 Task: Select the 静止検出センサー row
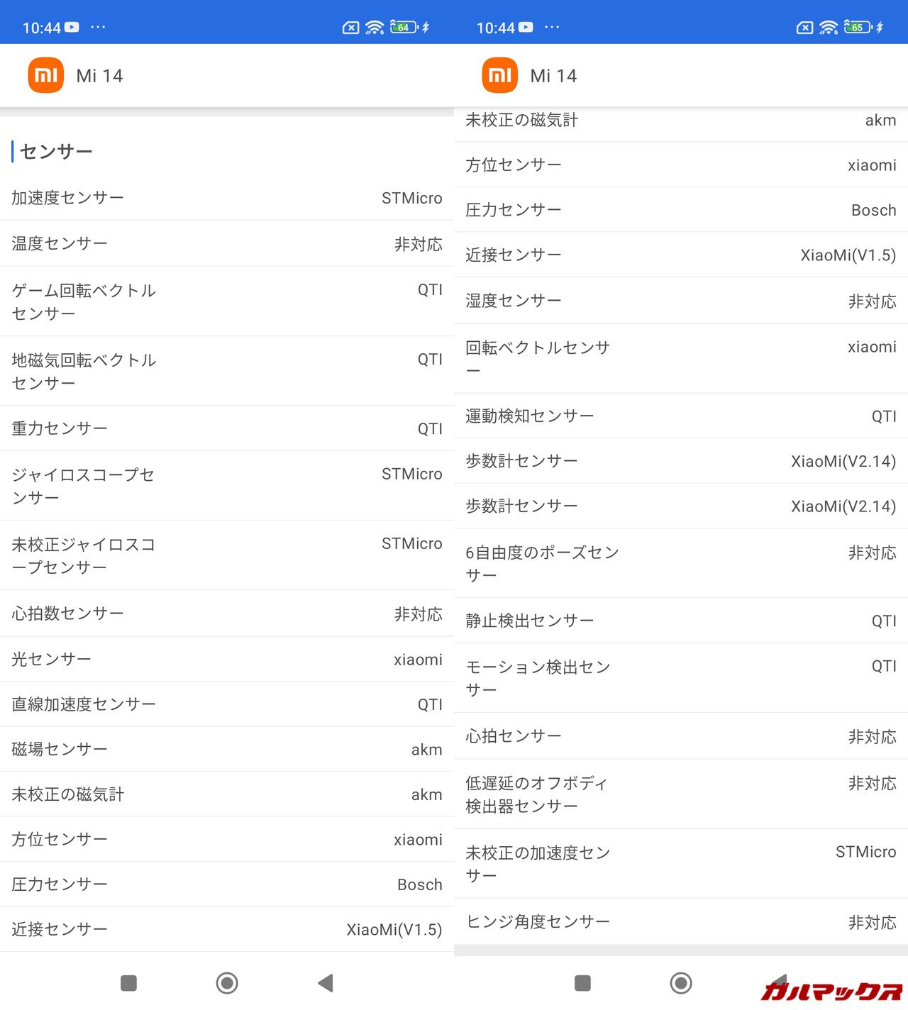pyautogui.click(x=681, y=621)
